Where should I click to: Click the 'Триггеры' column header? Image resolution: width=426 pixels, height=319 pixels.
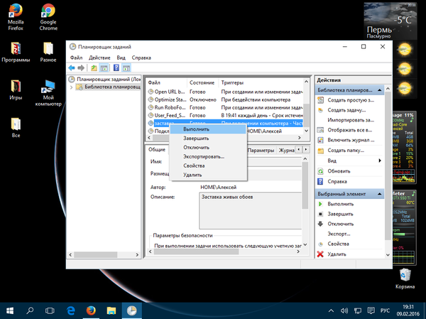(232, 82)
